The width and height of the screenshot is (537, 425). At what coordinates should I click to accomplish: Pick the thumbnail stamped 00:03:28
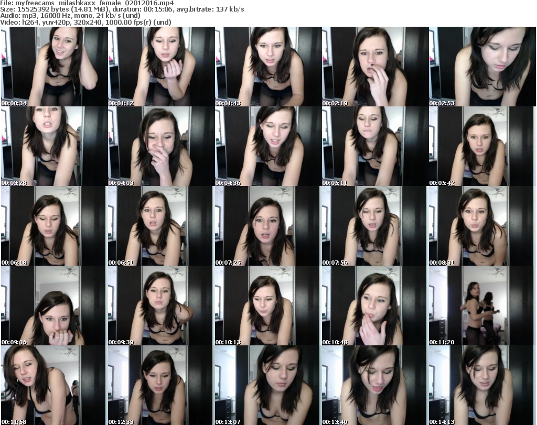point(55,146)
